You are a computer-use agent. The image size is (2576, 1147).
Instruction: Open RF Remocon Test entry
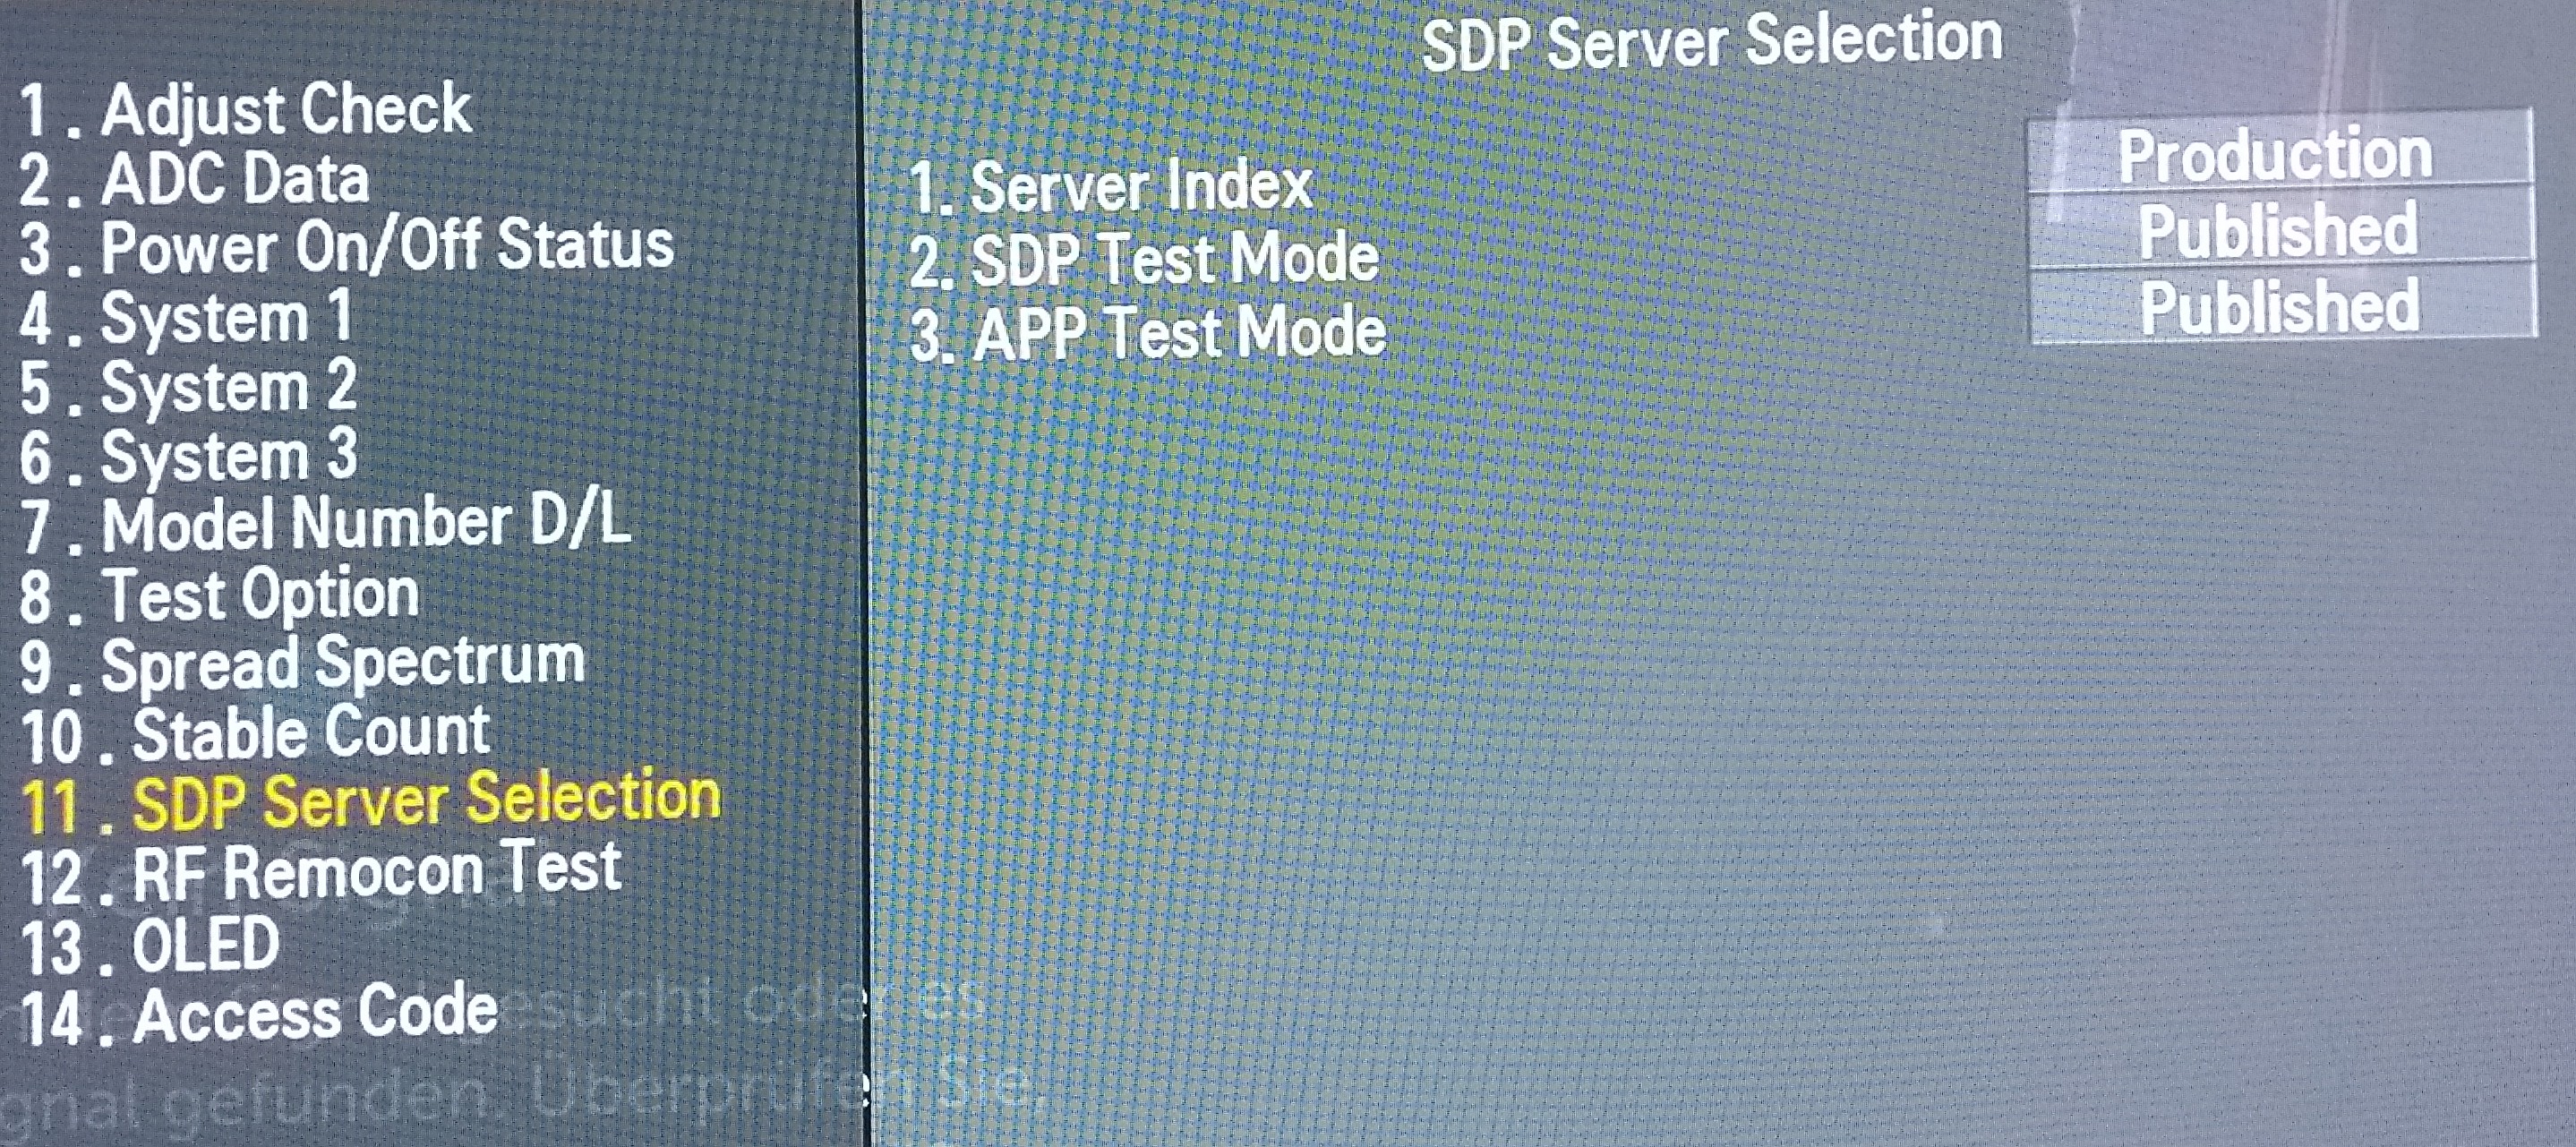tap(321, 871)
